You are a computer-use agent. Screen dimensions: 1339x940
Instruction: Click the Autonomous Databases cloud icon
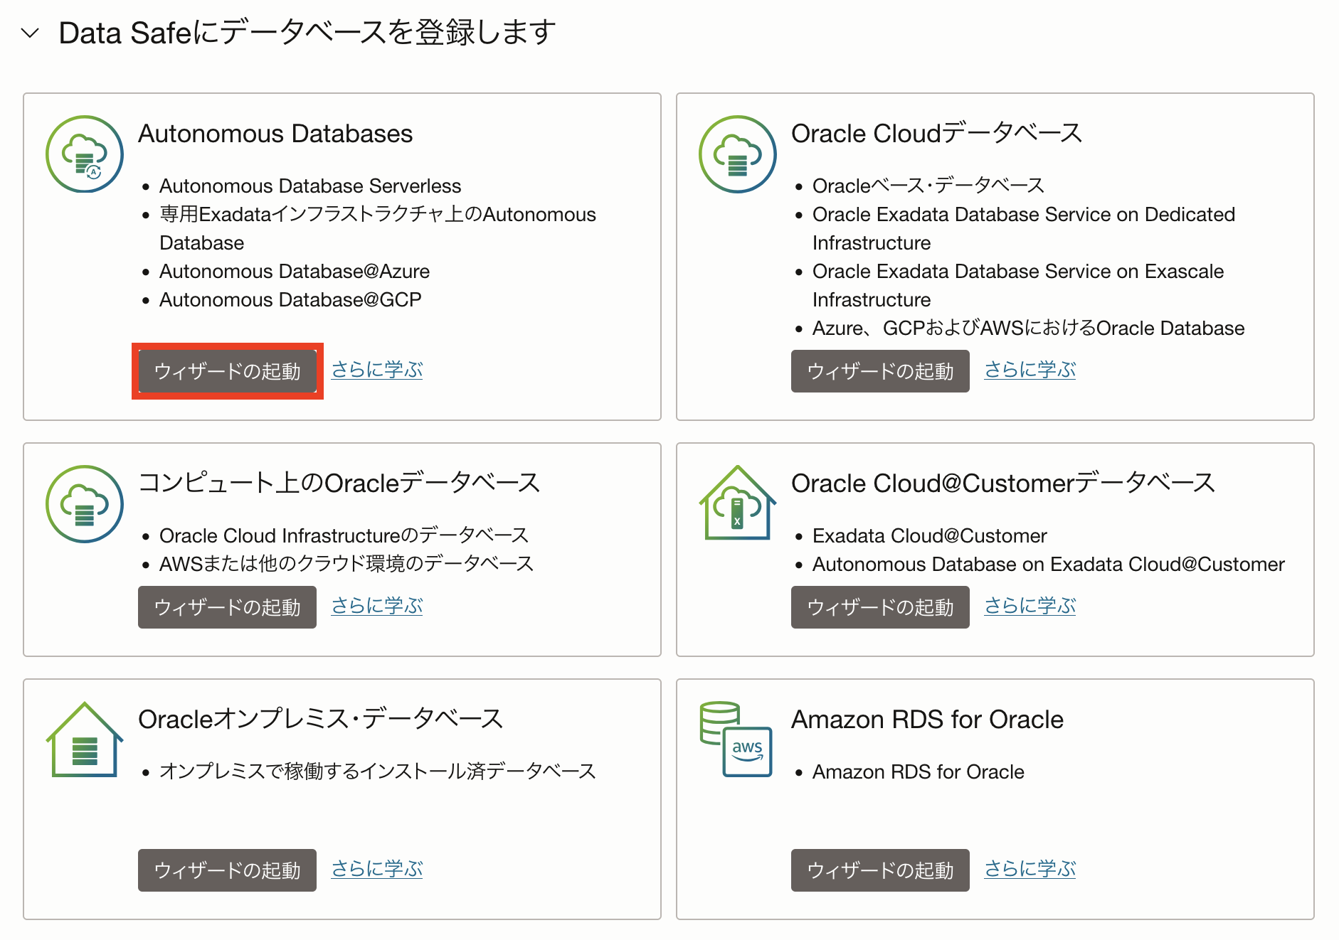[x=85, y=154]
